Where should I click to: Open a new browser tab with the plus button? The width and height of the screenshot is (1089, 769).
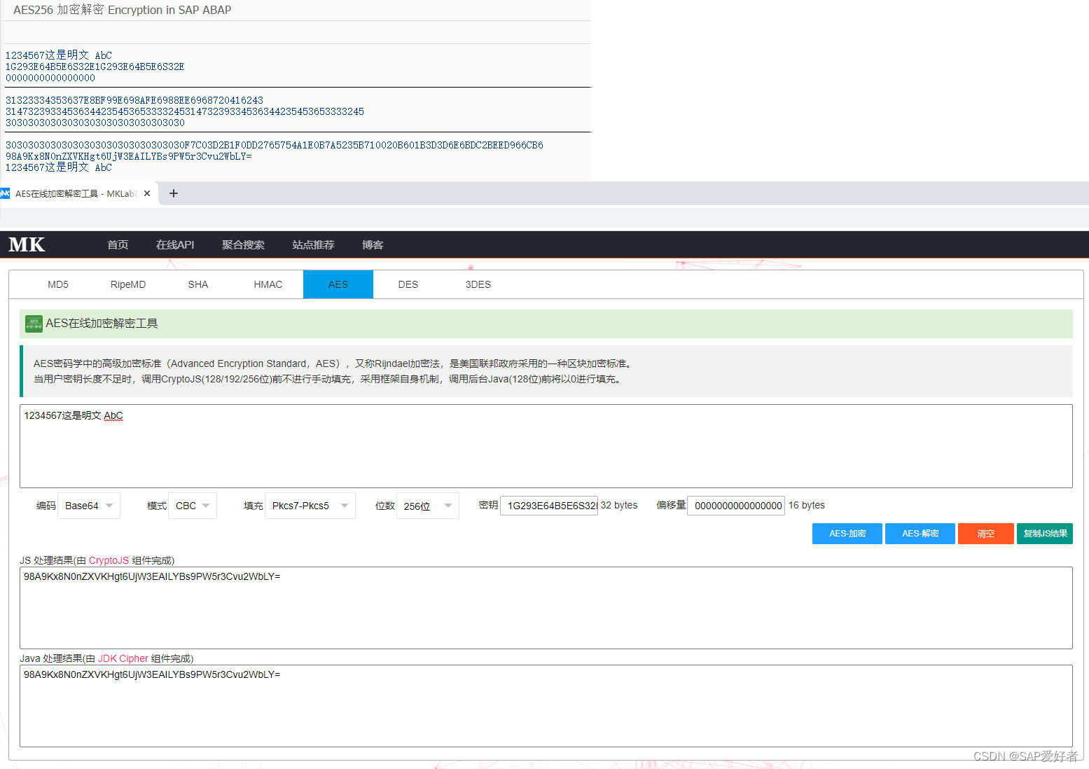coord(173,193)
